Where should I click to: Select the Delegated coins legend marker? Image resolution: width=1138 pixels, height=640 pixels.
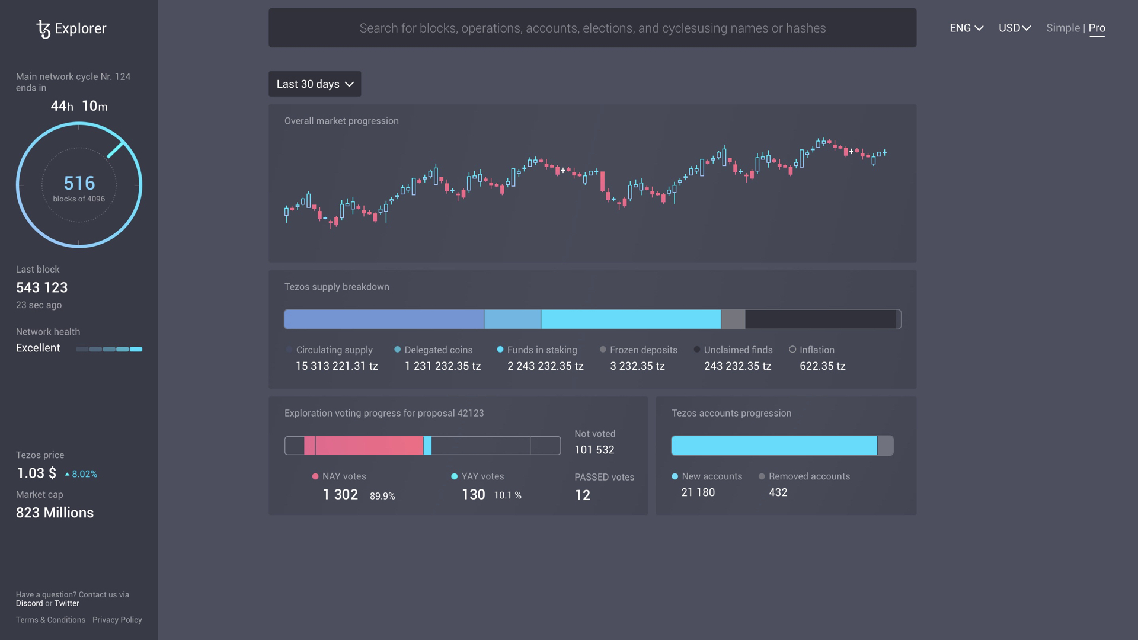click(398, 350)
